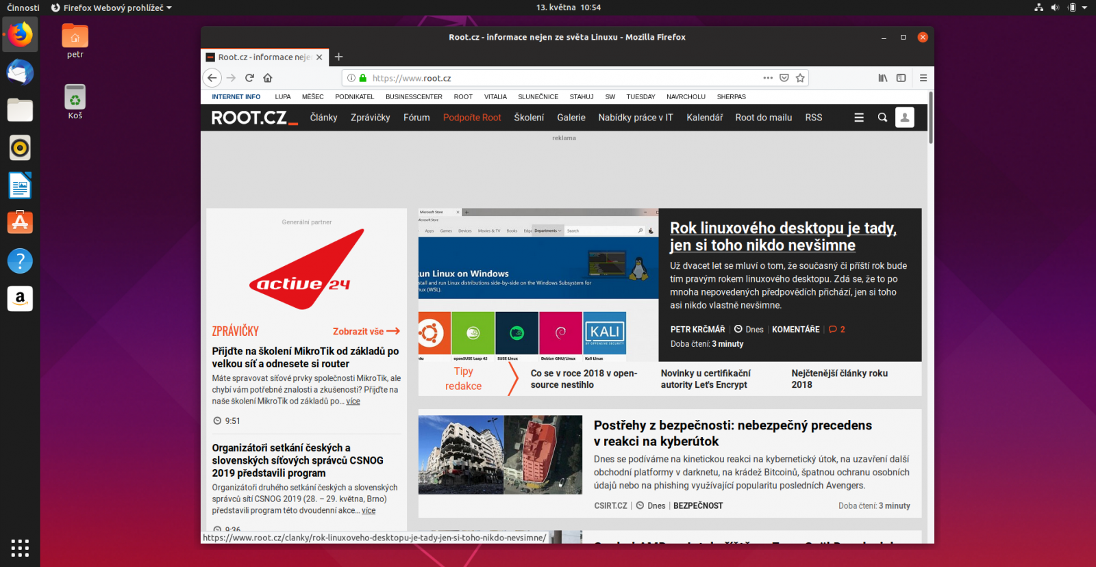The height and width of the screenshot is (567, 1096).
Task: Launch Rhythmbox music player from dock
Action: coord(20,148)
